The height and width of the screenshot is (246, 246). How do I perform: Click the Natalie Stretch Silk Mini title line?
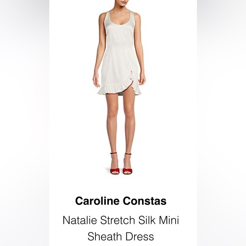[121, 220]
